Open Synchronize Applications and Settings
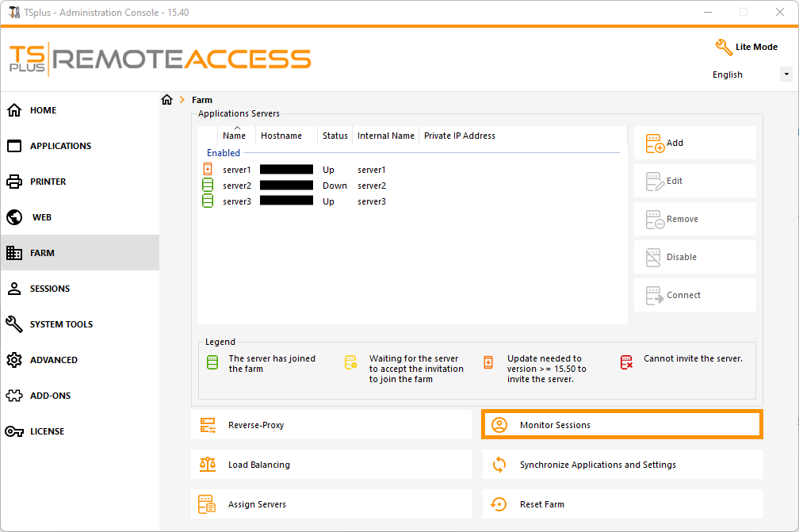The height and width of the screenshot is (532, 799). tap(623, 465)
